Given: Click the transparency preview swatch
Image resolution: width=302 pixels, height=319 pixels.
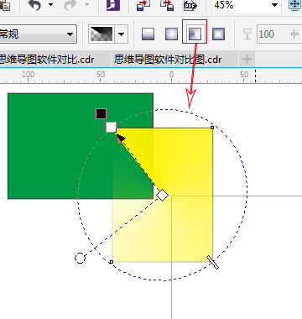Looking at the screenshot, I should click(x=101, y=34).
